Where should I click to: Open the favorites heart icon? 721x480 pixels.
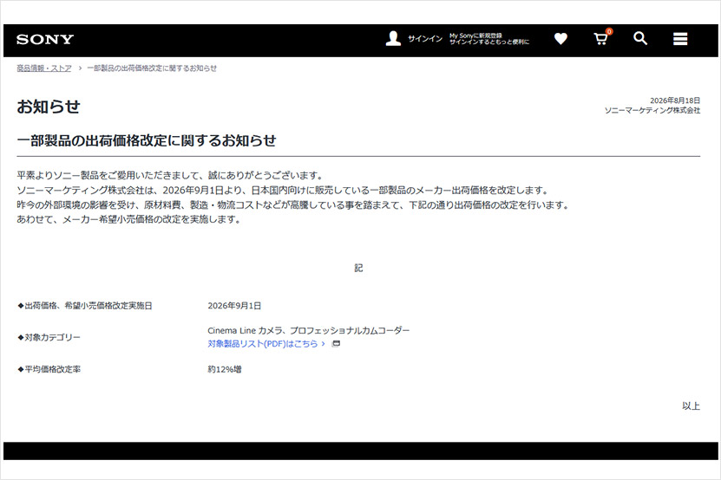tap(560, 39)
